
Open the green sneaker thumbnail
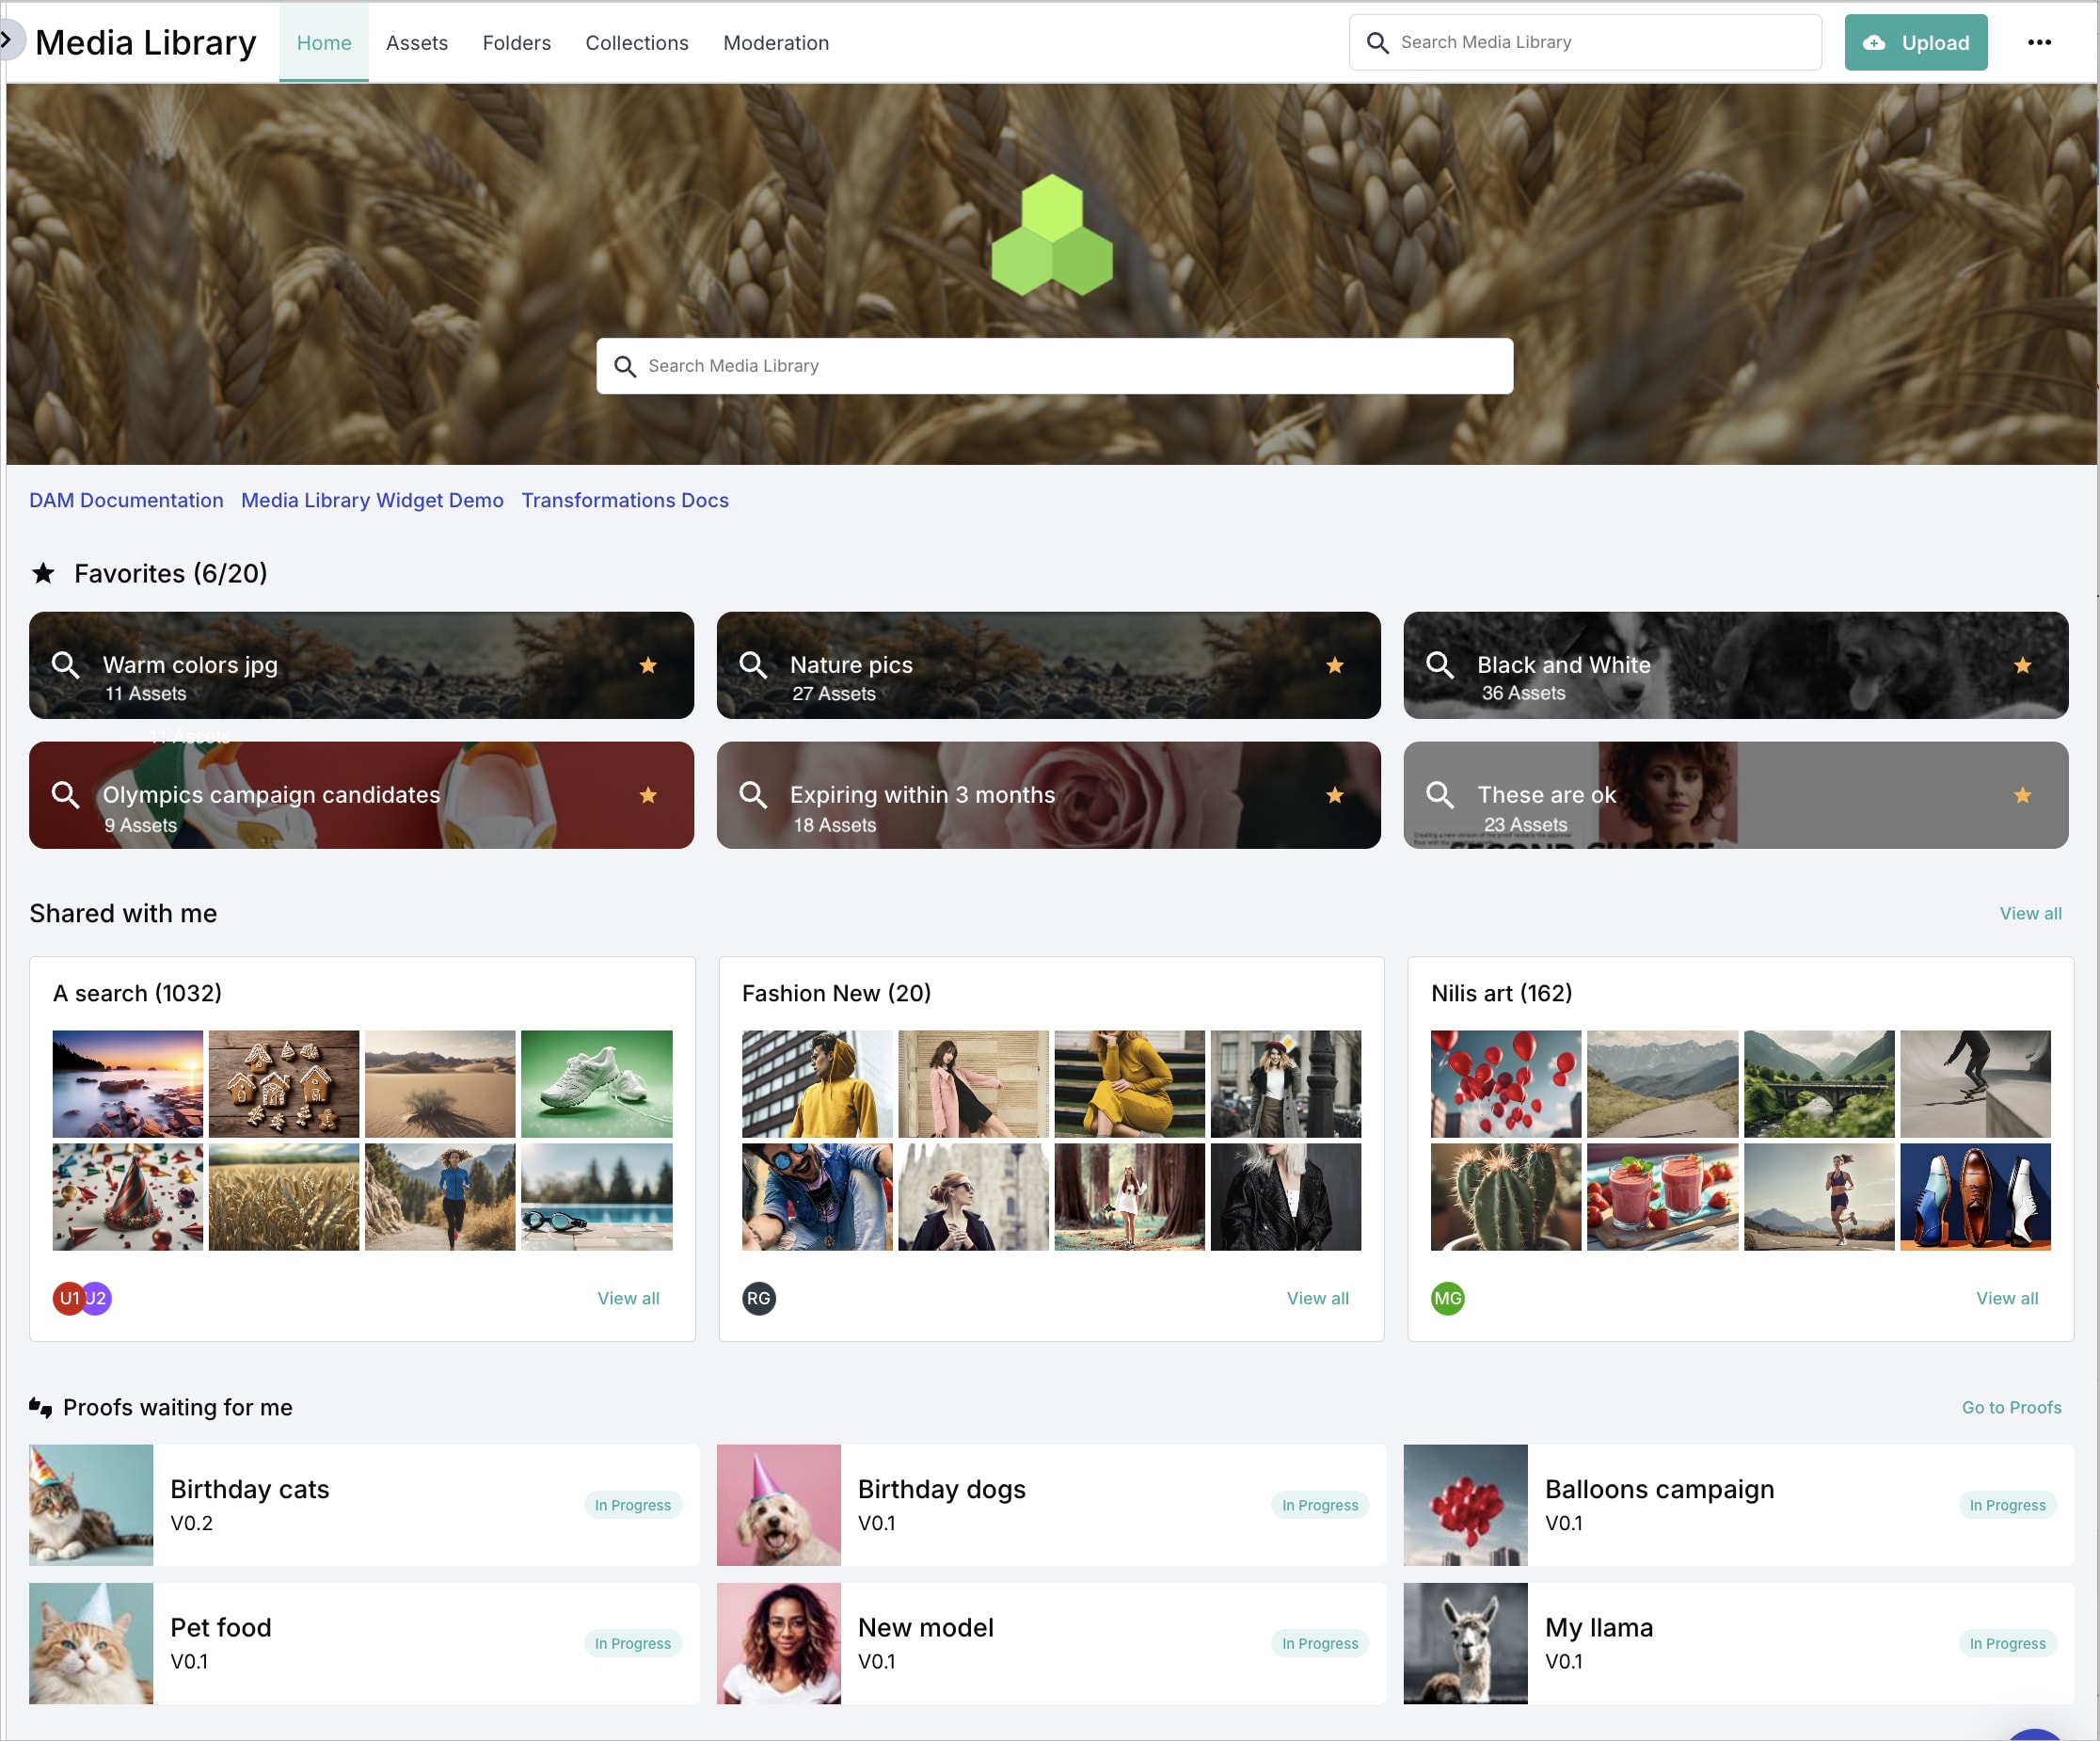pos(596,1083)
